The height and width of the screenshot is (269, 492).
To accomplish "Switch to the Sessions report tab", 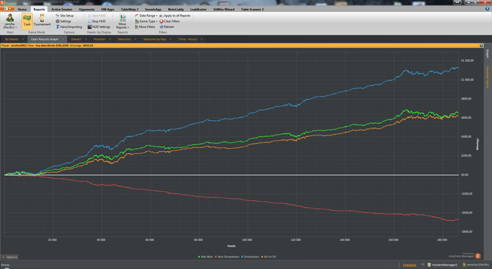I will pyautogui.click(x=124, y=39).
